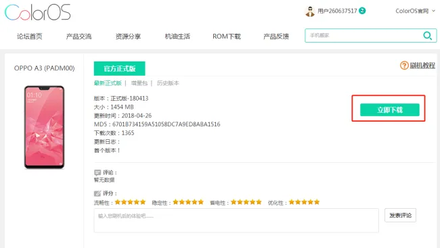Click the MD5 checksum value text
Viewport: 440px width, 248px height.
pos(166,124)
